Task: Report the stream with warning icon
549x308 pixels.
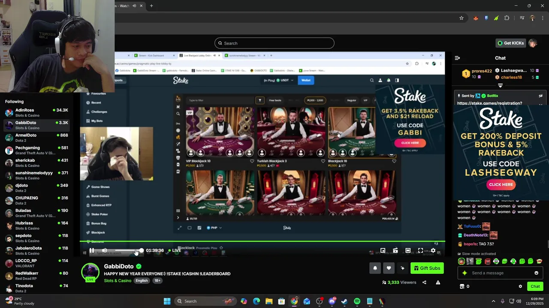Action: pyautogui.click(x=438, y=282)
